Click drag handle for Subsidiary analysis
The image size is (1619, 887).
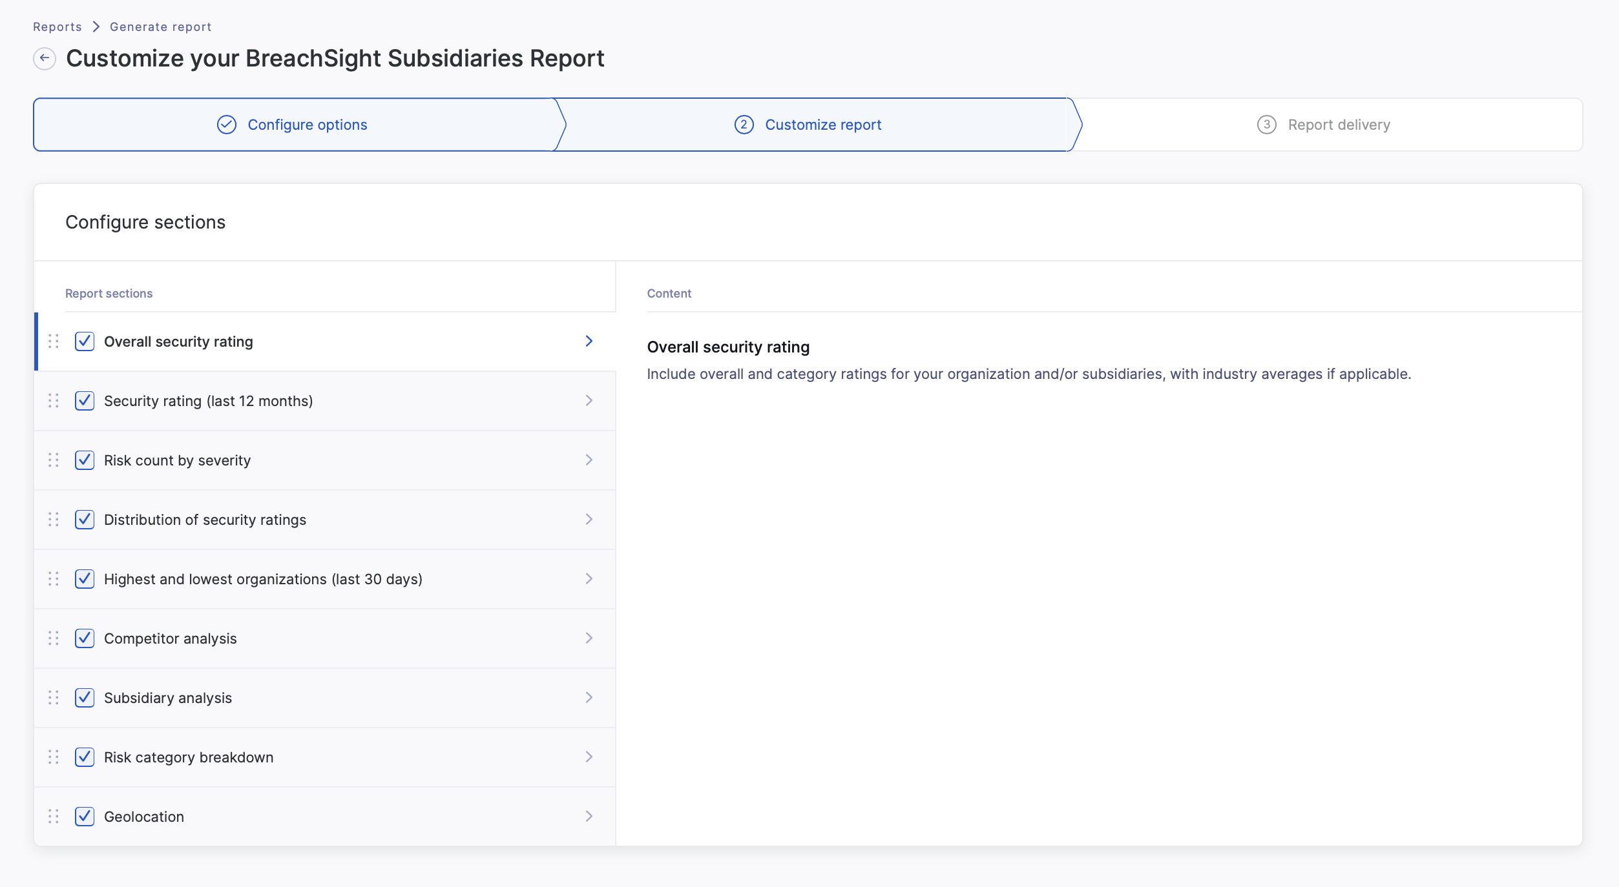click(54, 697)
